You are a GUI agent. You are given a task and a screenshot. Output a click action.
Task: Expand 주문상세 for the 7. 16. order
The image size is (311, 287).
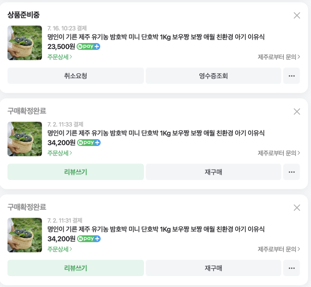(x=60, y=57)
